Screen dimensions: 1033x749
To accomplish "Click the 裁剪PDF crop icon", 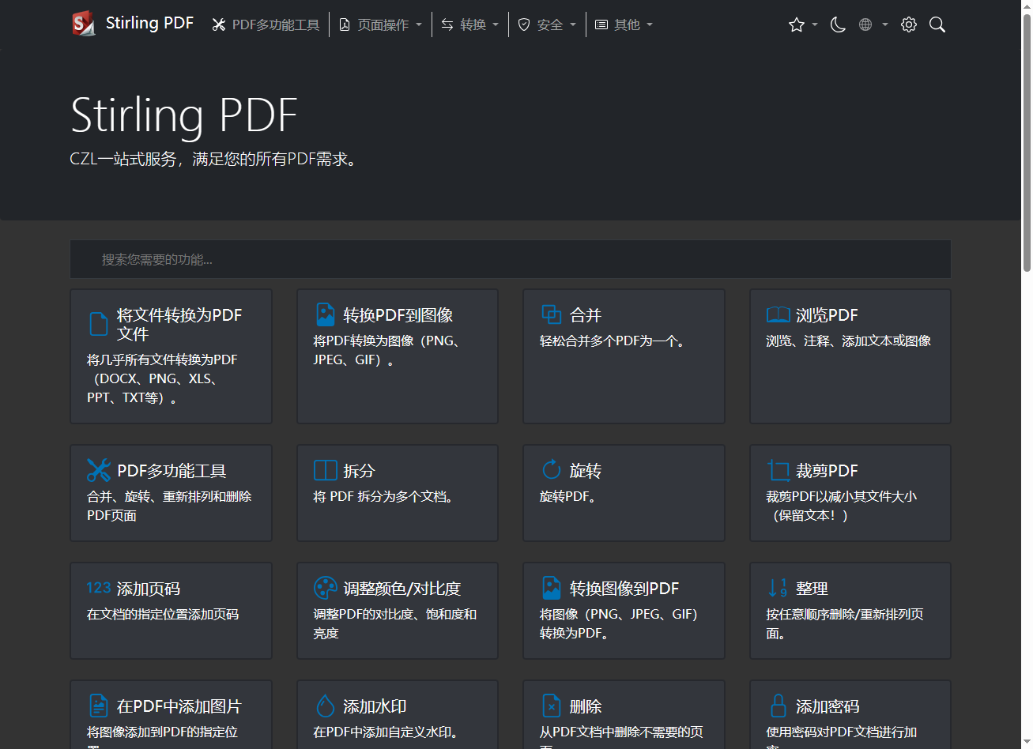I will [x=778, y=470].
